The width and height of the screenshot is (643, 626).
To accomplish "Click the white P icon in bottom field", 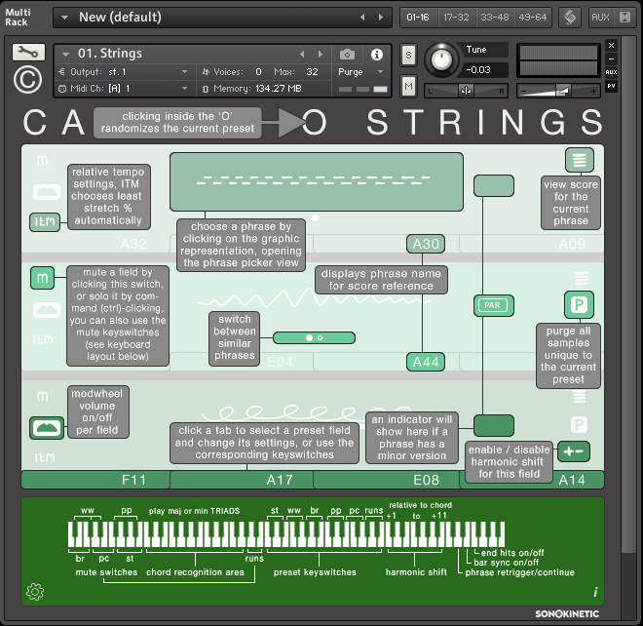I will point(579,424).
